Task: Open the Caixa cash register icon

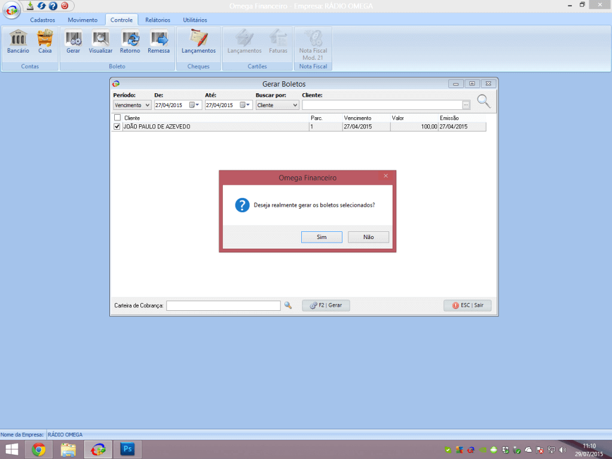Action: coord(45,42)
